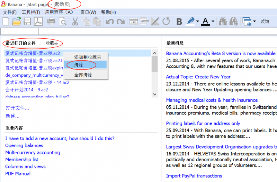The image size is (277, 182).
Task: Click the New file toolbar icon
Action: click(x=6, y=21)
